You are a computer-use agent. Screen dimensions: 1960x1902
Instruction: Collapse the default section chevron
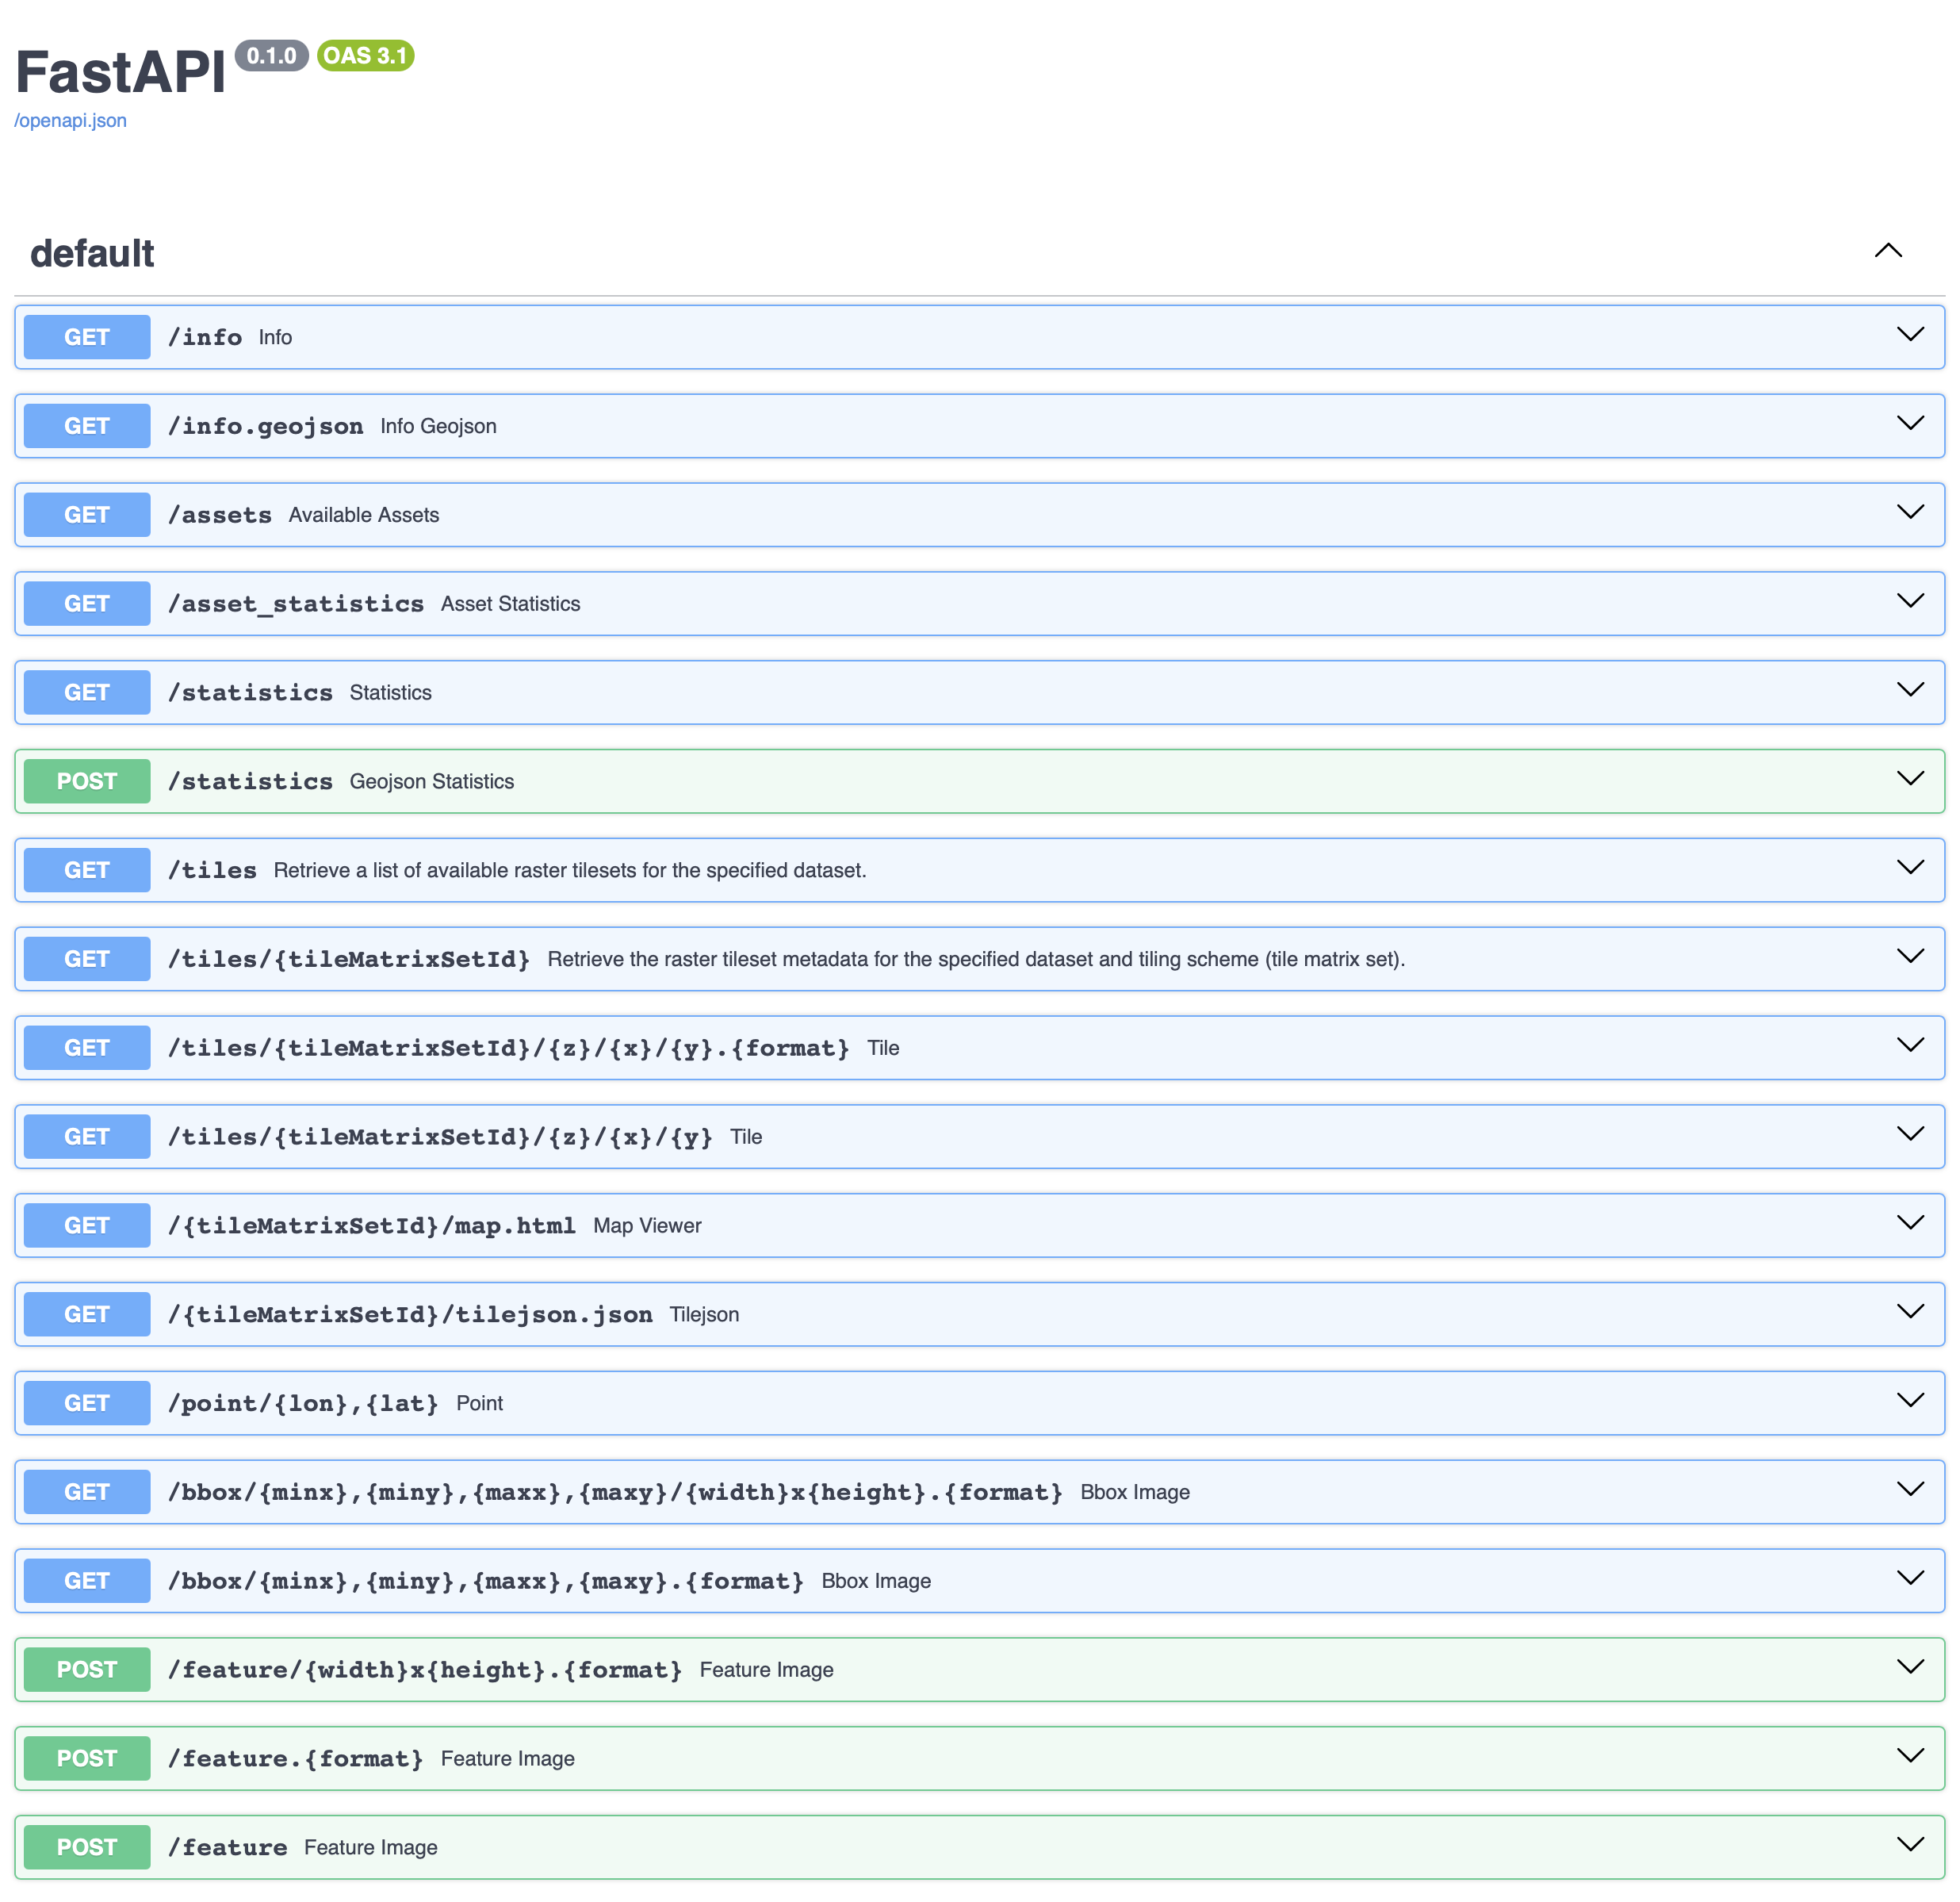click(1887, 251)
